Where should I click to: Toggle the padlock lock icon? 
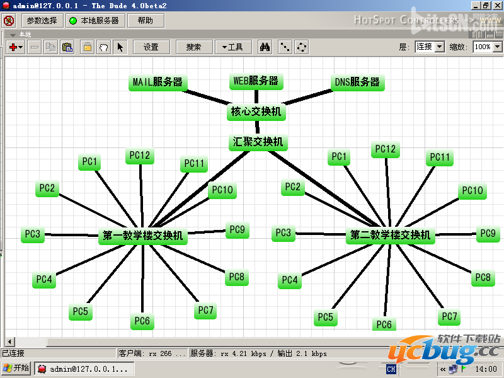[87, 47]
